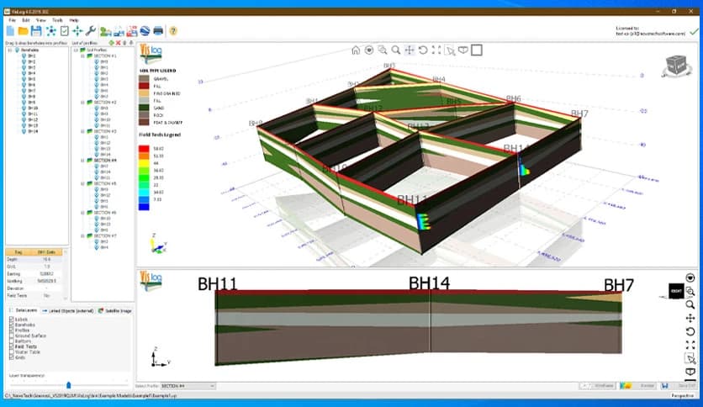Viewport: 703px width, 407px height.
Task: Select the pan tool in the 3D view toolbar
Action: [x=410, y=50]
